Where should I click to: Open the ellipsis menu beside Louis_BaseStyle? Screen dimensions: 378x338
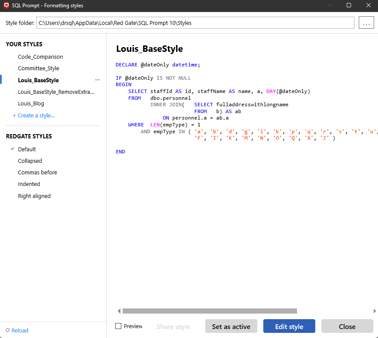point(97,80)
